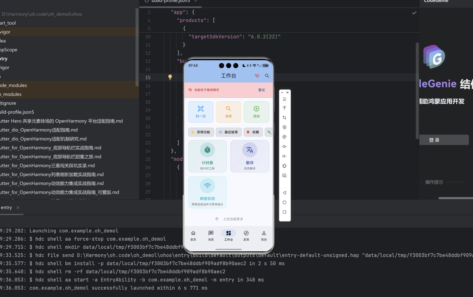The image size is (473, 297).
Task: Close the emulator toolbar panel
Action: [x=287, y=92]
